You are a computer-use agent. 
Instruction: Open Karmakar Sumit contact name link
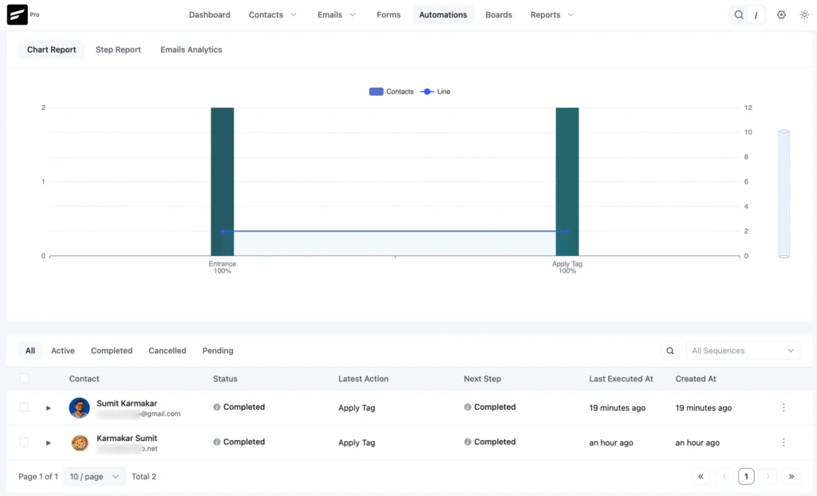(127, 438)
